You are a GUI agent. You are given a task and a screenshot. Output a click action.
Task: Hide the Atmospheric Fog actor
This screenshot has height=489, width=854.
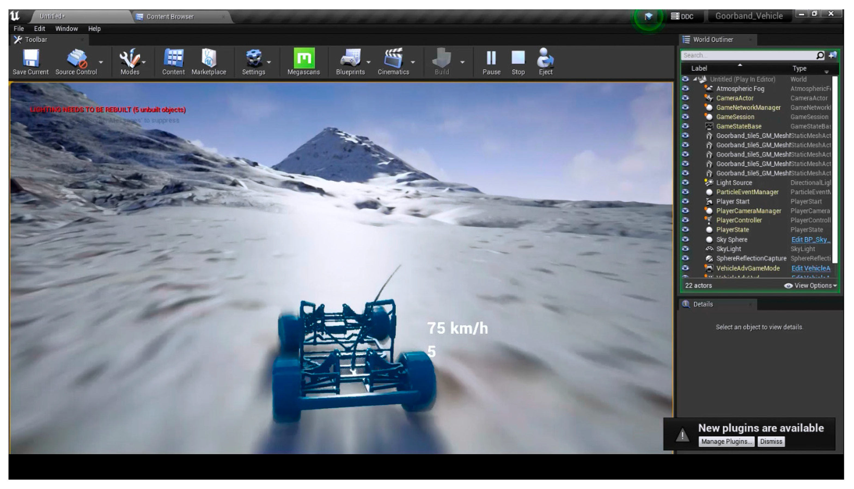[685, 89]
